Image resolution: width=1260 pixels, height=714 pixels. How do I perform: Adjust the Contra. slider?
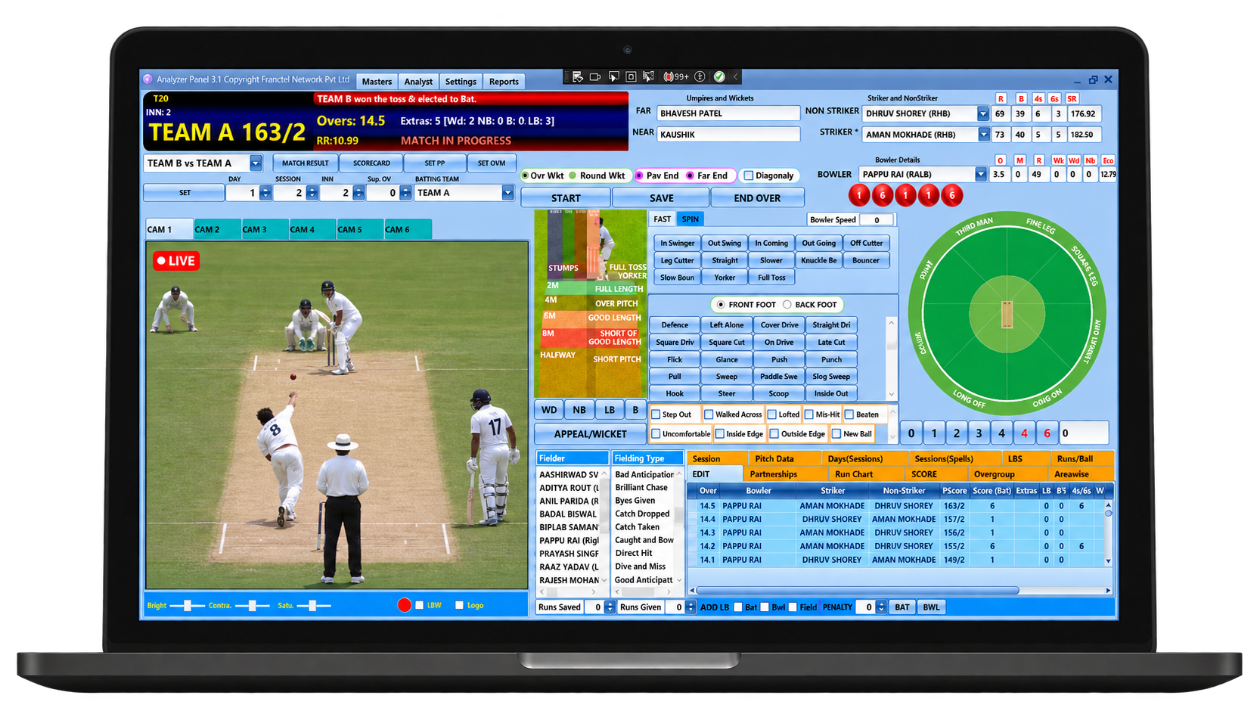(252, 605)
